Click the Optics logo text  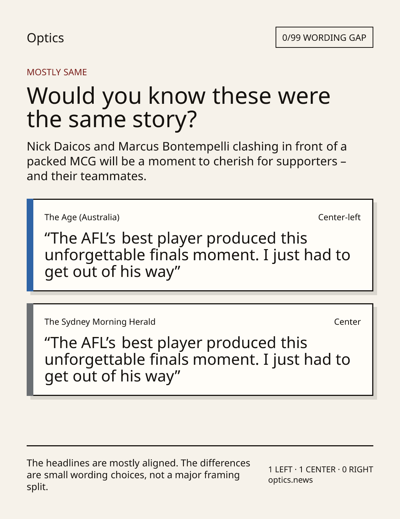click(x=45, y=38)
